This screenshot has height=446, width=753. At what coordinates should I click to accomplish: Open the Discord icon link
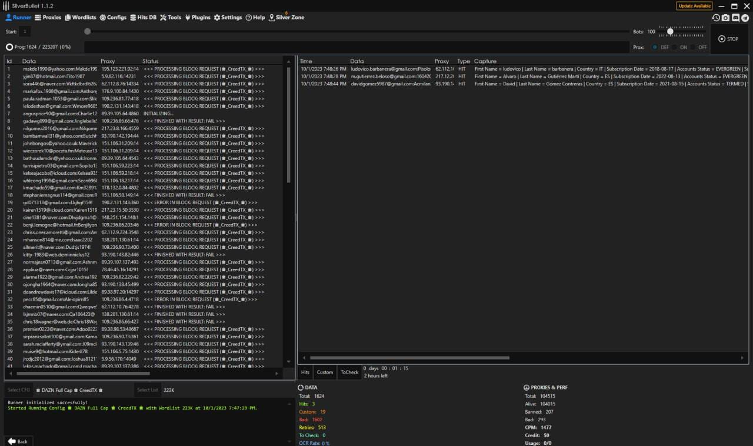[x=735, y=18]
